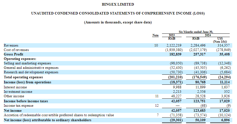Select the interest income value 11,899

tap(201, 87)
